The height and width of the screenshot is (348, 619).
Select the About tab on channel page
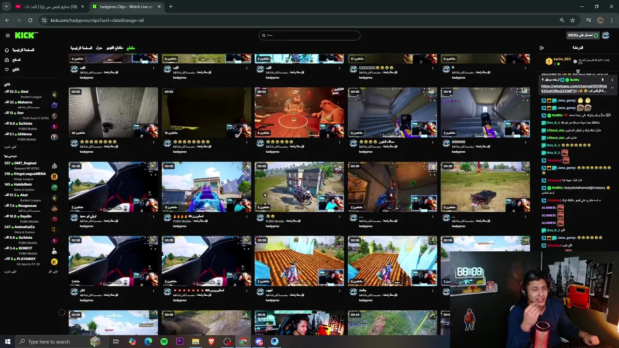99,48
